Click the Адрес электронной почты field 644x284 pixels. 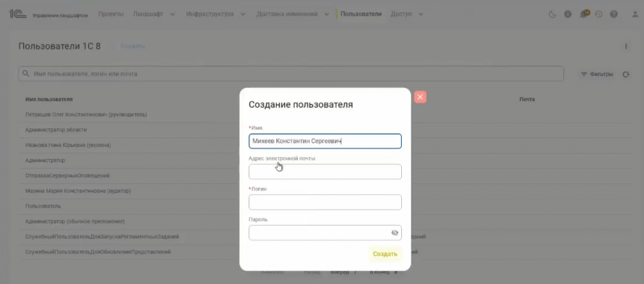tap(325, 172)
